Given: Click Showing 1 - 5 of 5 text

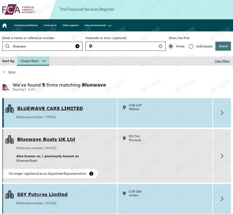Looking at the screenshot, I should coord(24,89).
